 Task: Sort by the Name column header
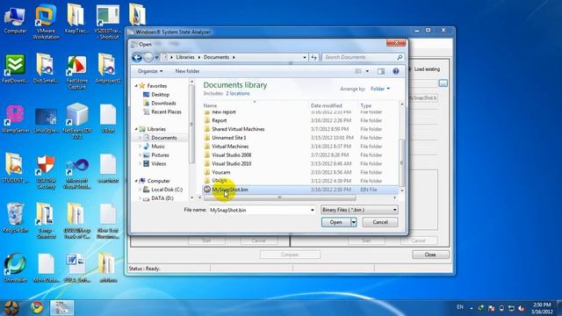(210, 105)
